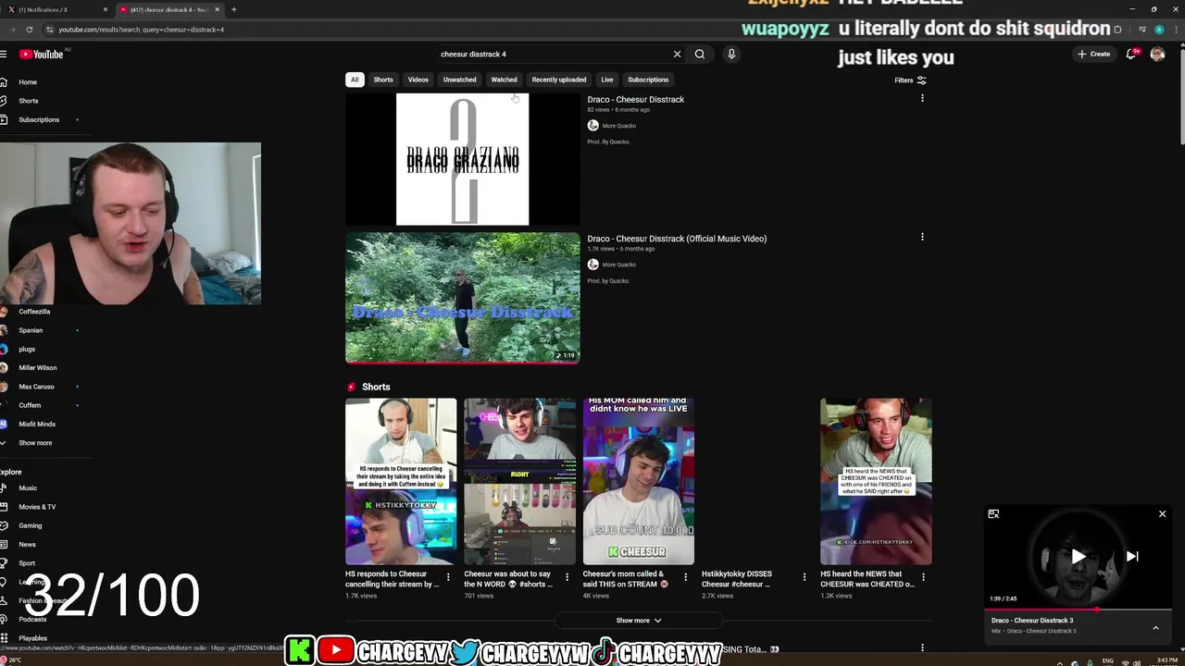Open the search Filters panel

click(x=910, y=80)
